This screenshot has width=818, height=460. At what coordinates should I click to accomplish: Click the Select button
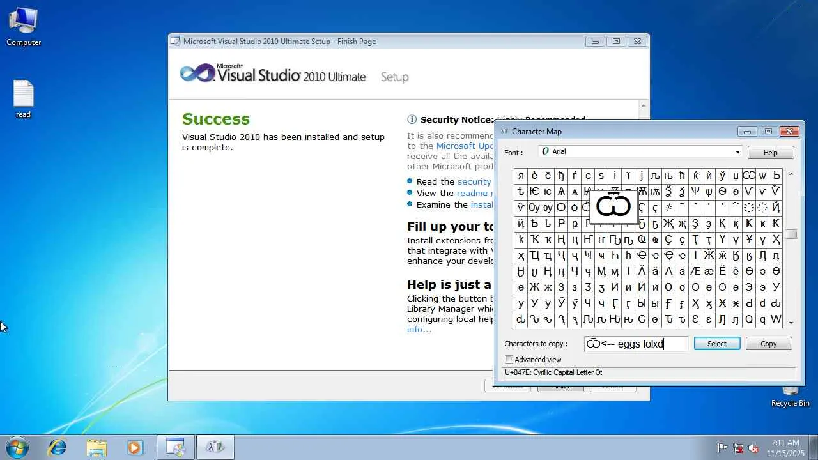[716, 344]
